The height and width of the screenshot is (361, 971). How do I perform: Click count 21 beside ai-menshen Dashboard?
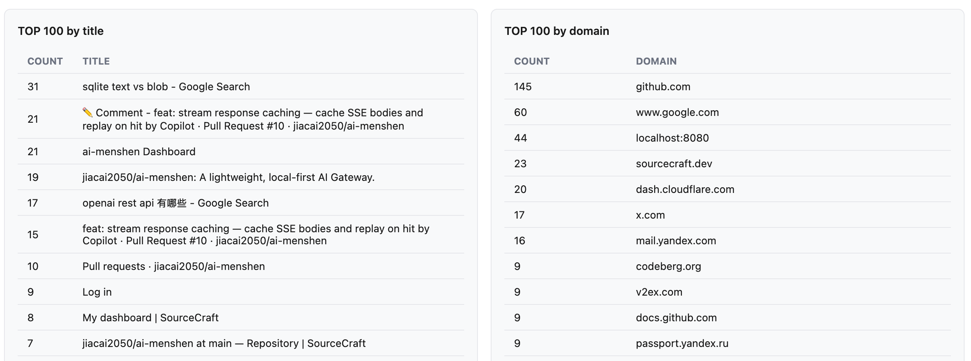pos(33,152)
